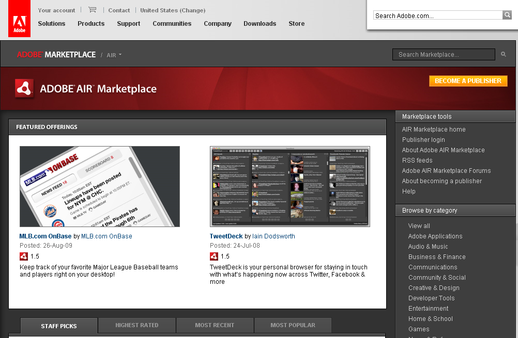Switch to the Highest Rated tab
The width and height of the screenshot is (518, 338).
[137, 325]
